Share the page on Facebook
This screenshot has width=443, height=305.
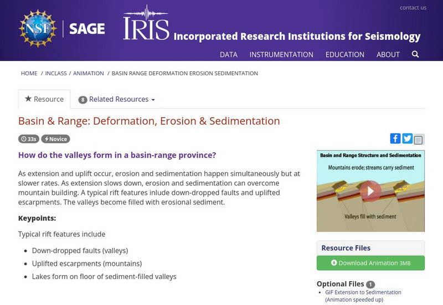point(395,138)
